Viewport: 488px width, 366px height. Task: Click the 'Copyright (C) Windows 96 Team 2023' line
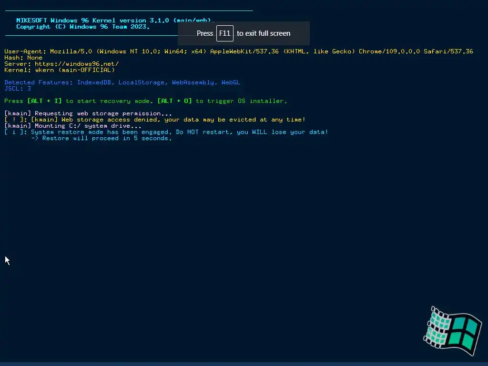(x=83, y=27)
